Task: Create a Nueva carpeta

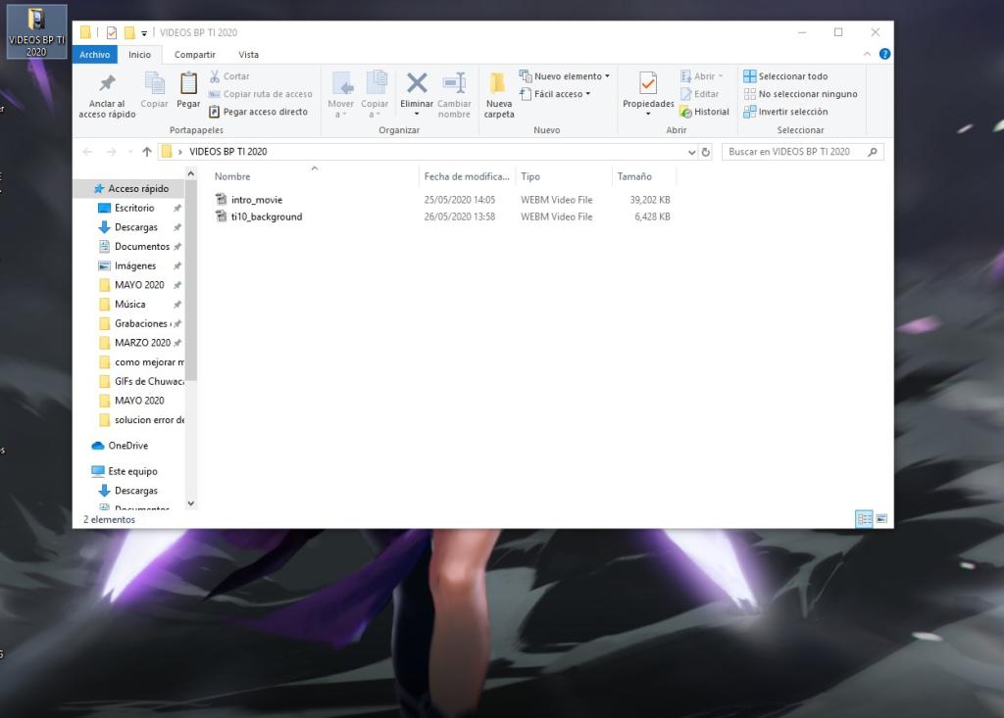Action: [499, 95]
